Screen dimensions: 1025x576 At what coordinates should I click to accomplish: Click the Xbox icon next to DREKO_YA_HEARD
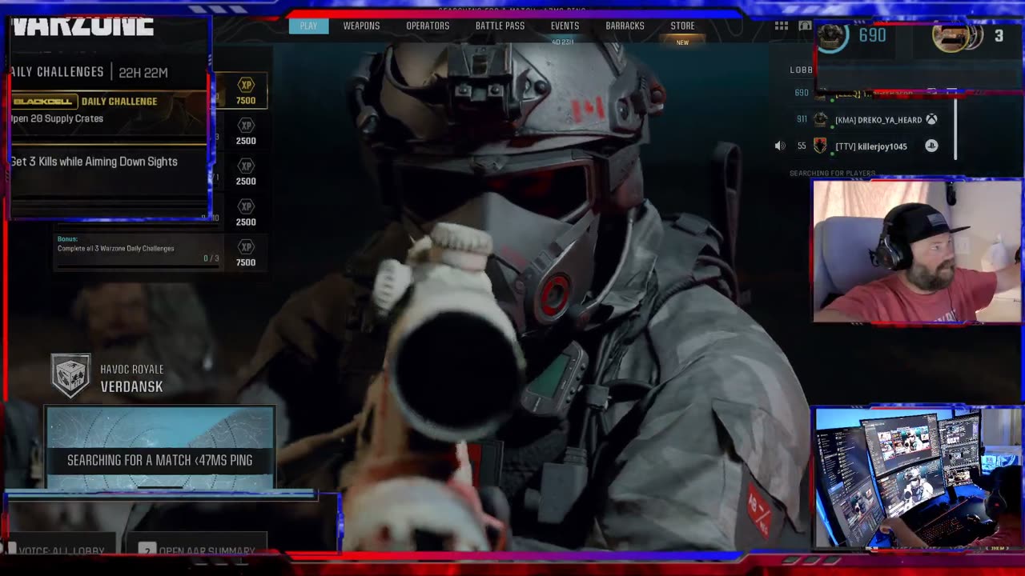pos(931,119)
